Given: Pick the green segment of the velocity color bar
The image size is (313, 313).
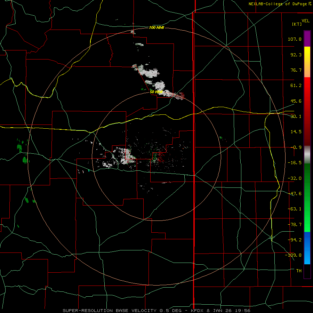Looking at the screenshot, I should point(307,198).
